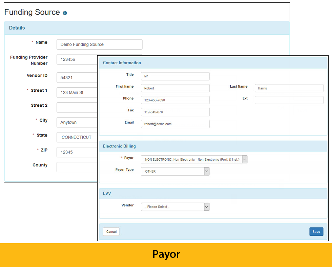Select the Street 1 input field

77,92
